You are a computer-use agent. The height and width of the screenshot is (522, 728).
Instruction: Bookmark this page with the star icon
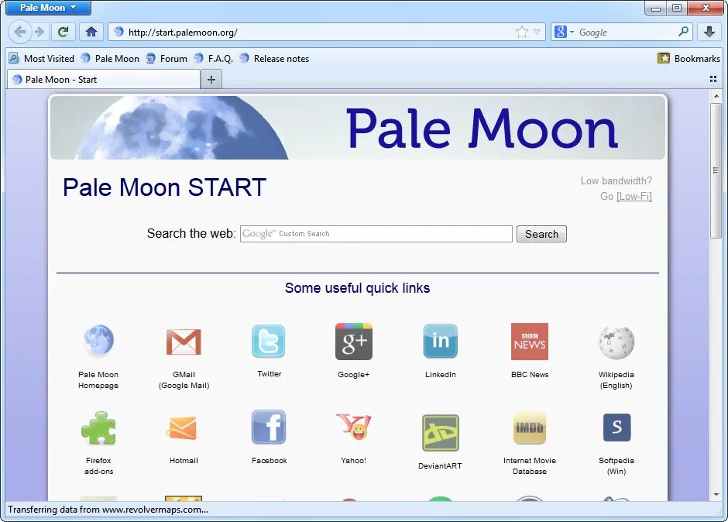(x=522, y=32)
